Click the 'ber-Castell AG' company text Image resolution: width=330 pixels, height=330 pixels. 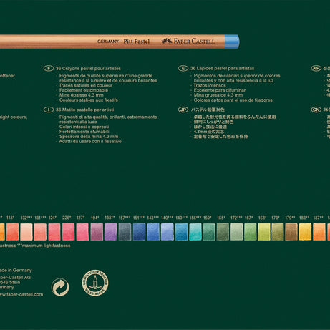15,278
